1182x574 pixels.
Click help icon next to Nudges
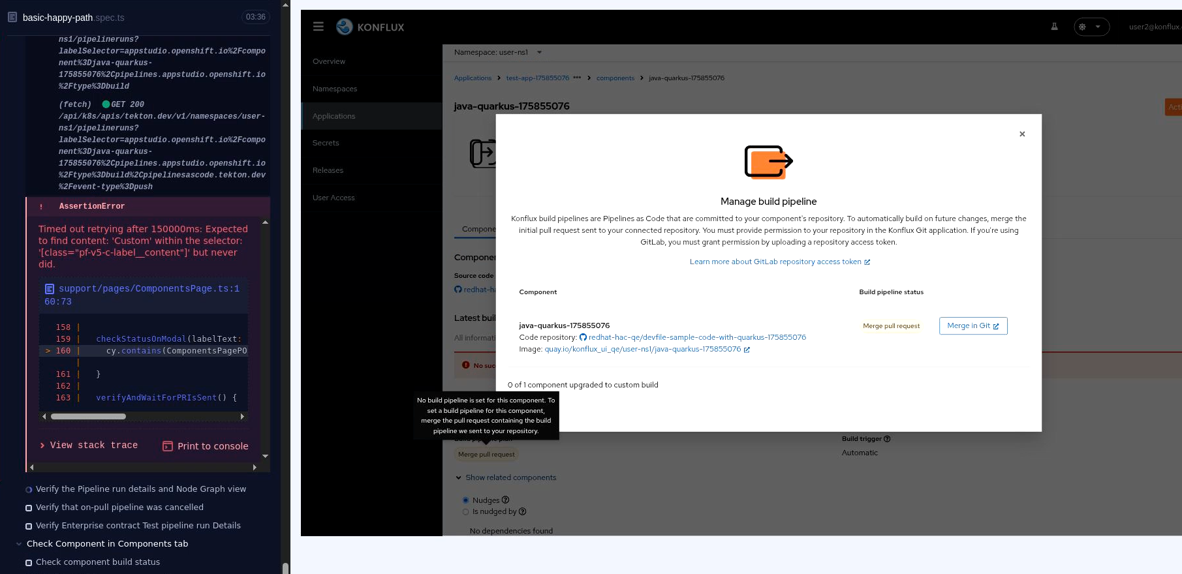505,500
